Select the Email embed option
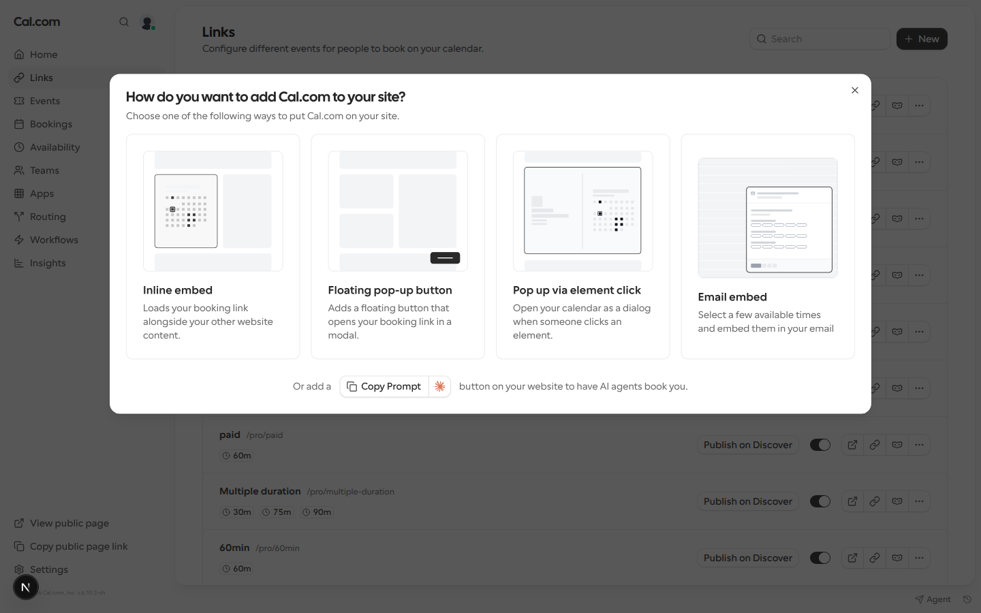Viewport: 981px width, 613px height. [x=768, y=247]
